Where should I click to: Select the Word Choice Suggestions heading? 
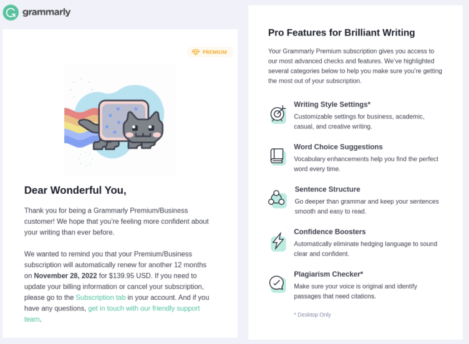pos(338,146)
